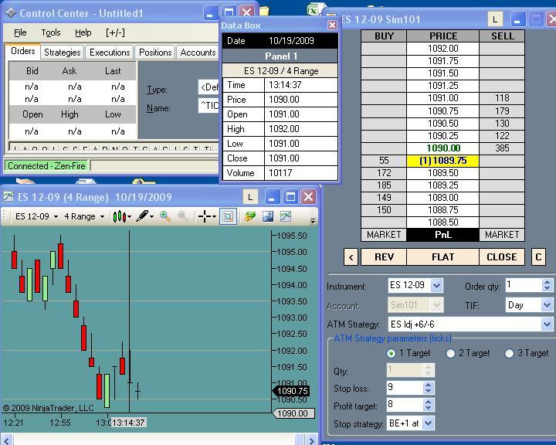
Task: Open chart toolbar overflow options arrow
Action: [313, 221]
